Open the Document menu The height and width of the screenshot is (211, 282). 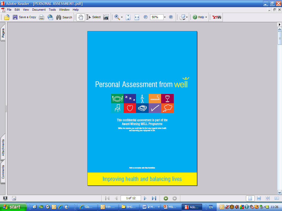39,10
